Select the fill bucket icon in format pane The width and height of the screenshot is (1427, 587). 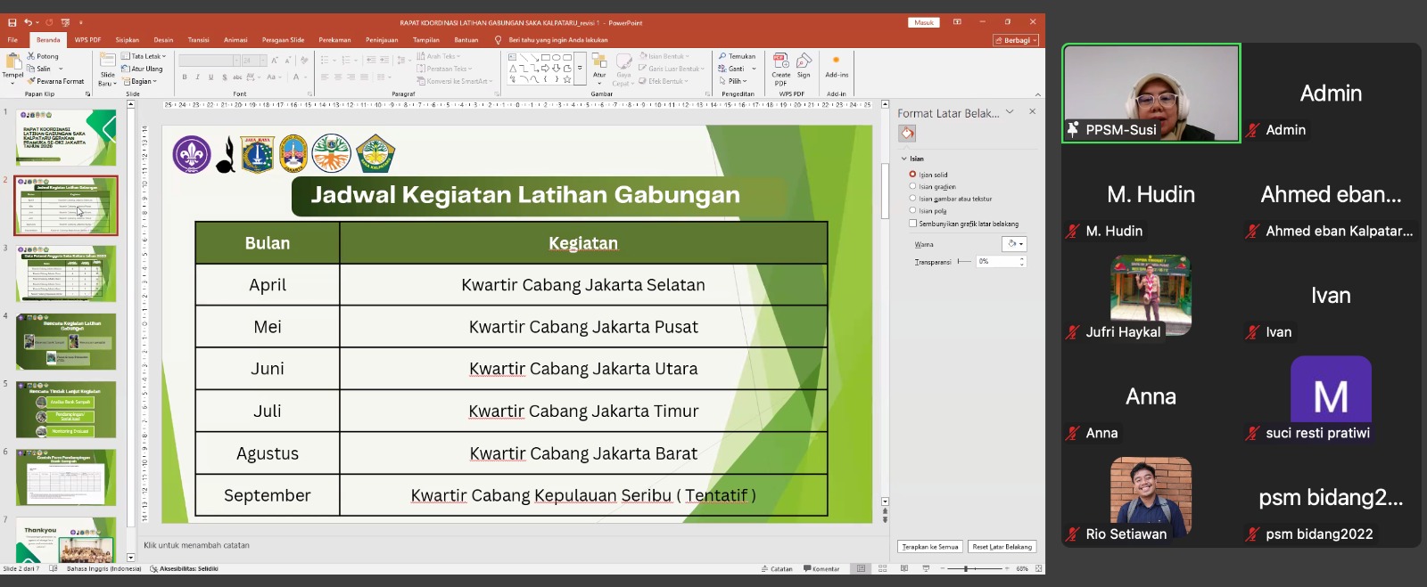(x=907, y=134)
